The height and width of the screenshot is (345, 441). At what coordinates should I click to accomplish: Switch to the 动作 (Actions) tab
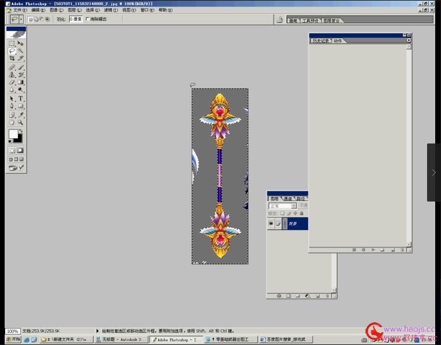[338, 41]
